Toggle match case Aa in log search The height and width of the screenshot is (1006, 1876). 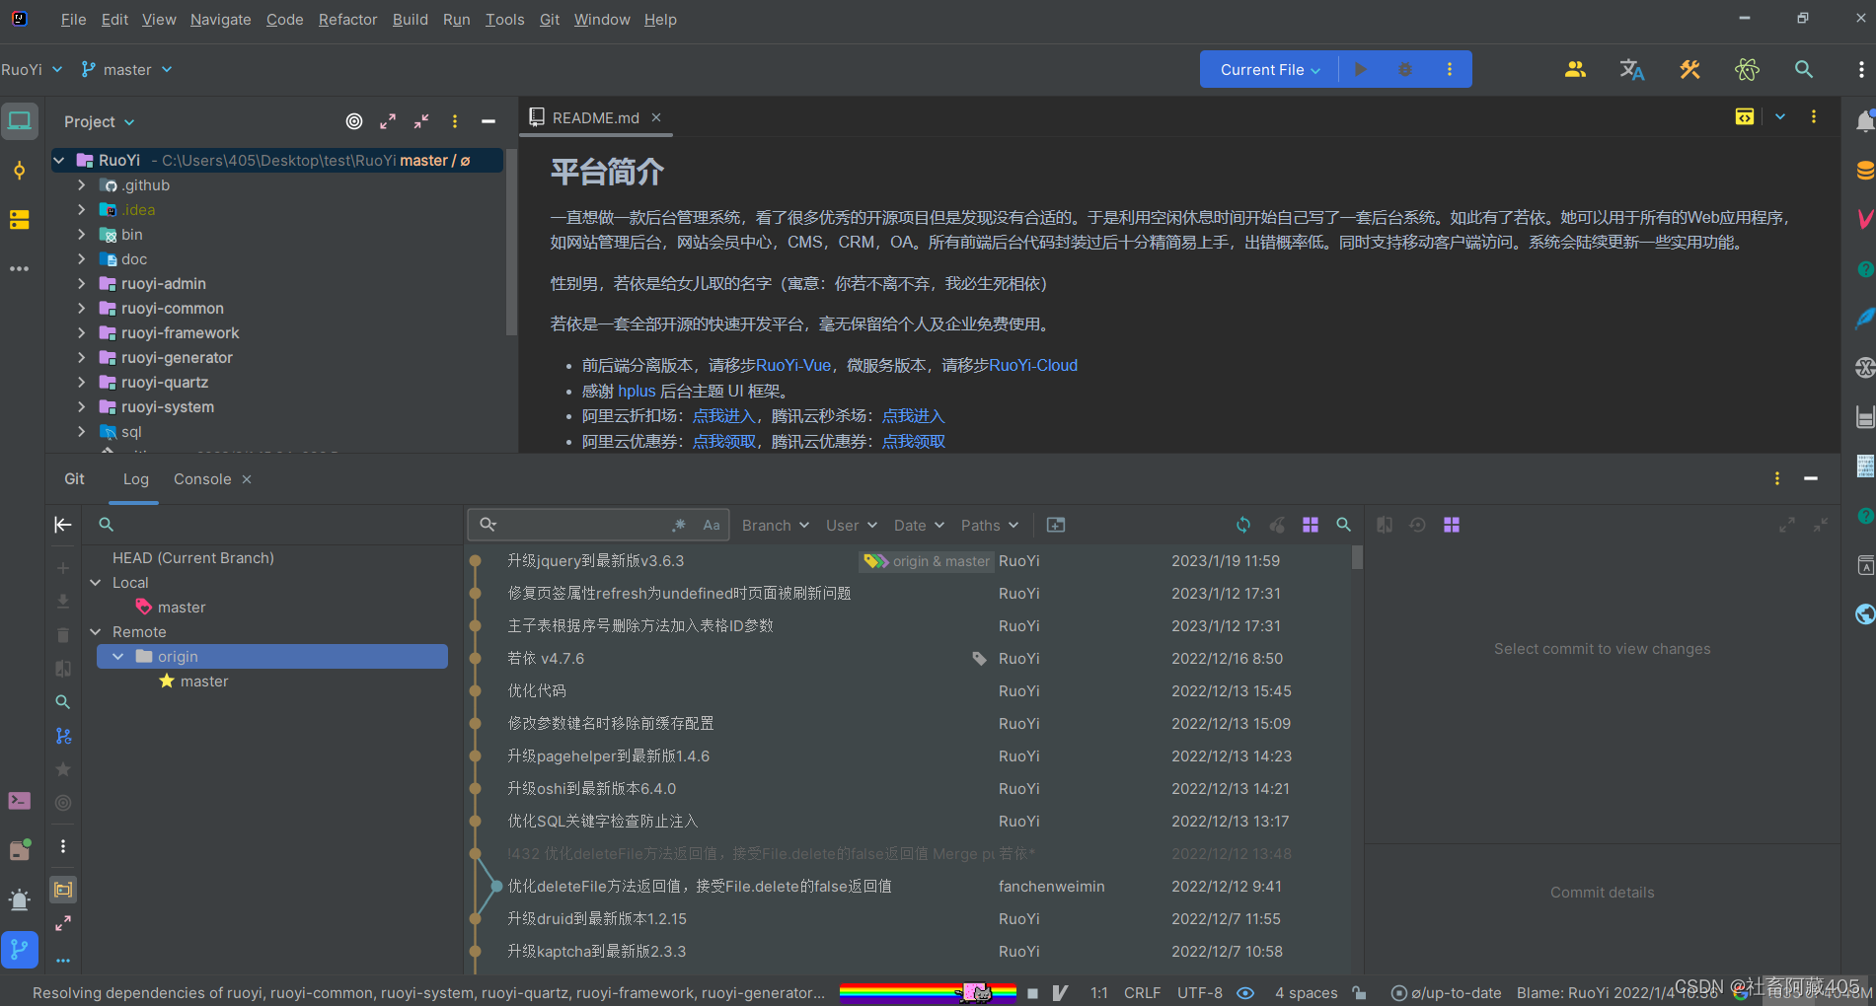pos(712,525)
